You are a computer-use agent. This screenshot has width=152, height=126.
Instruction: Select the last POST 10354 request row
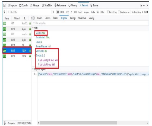click(x=17, y=56)
